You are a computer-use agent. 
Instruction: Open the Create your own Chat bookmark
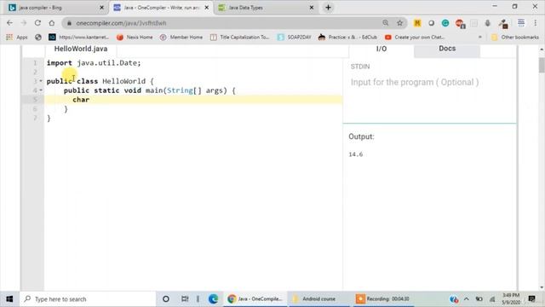point(415,38)
